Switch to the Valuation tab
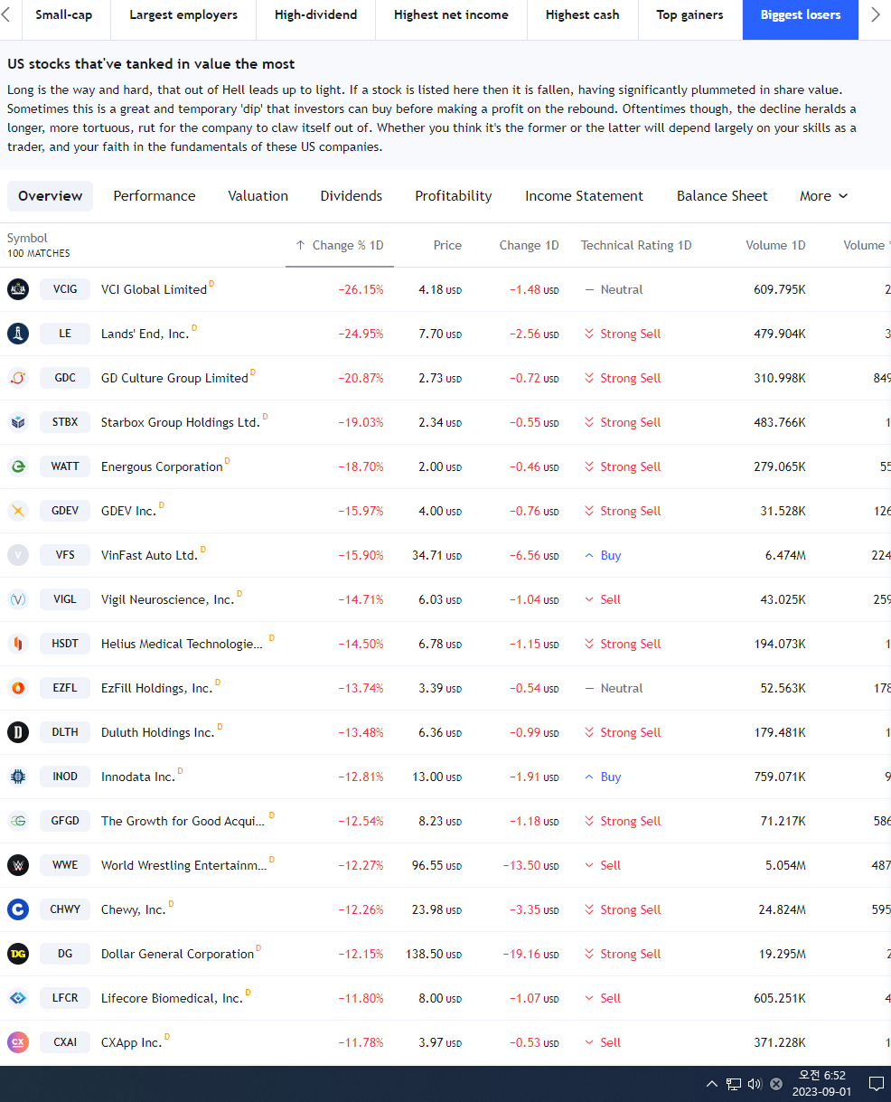The height and width of the screenshot is (1102, 891). click(258, 196)
